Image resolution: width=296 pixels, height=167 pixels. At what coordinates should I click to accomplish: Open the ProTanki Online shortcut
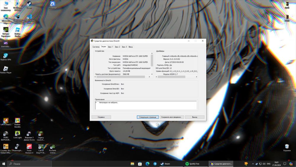pos(52,149)
